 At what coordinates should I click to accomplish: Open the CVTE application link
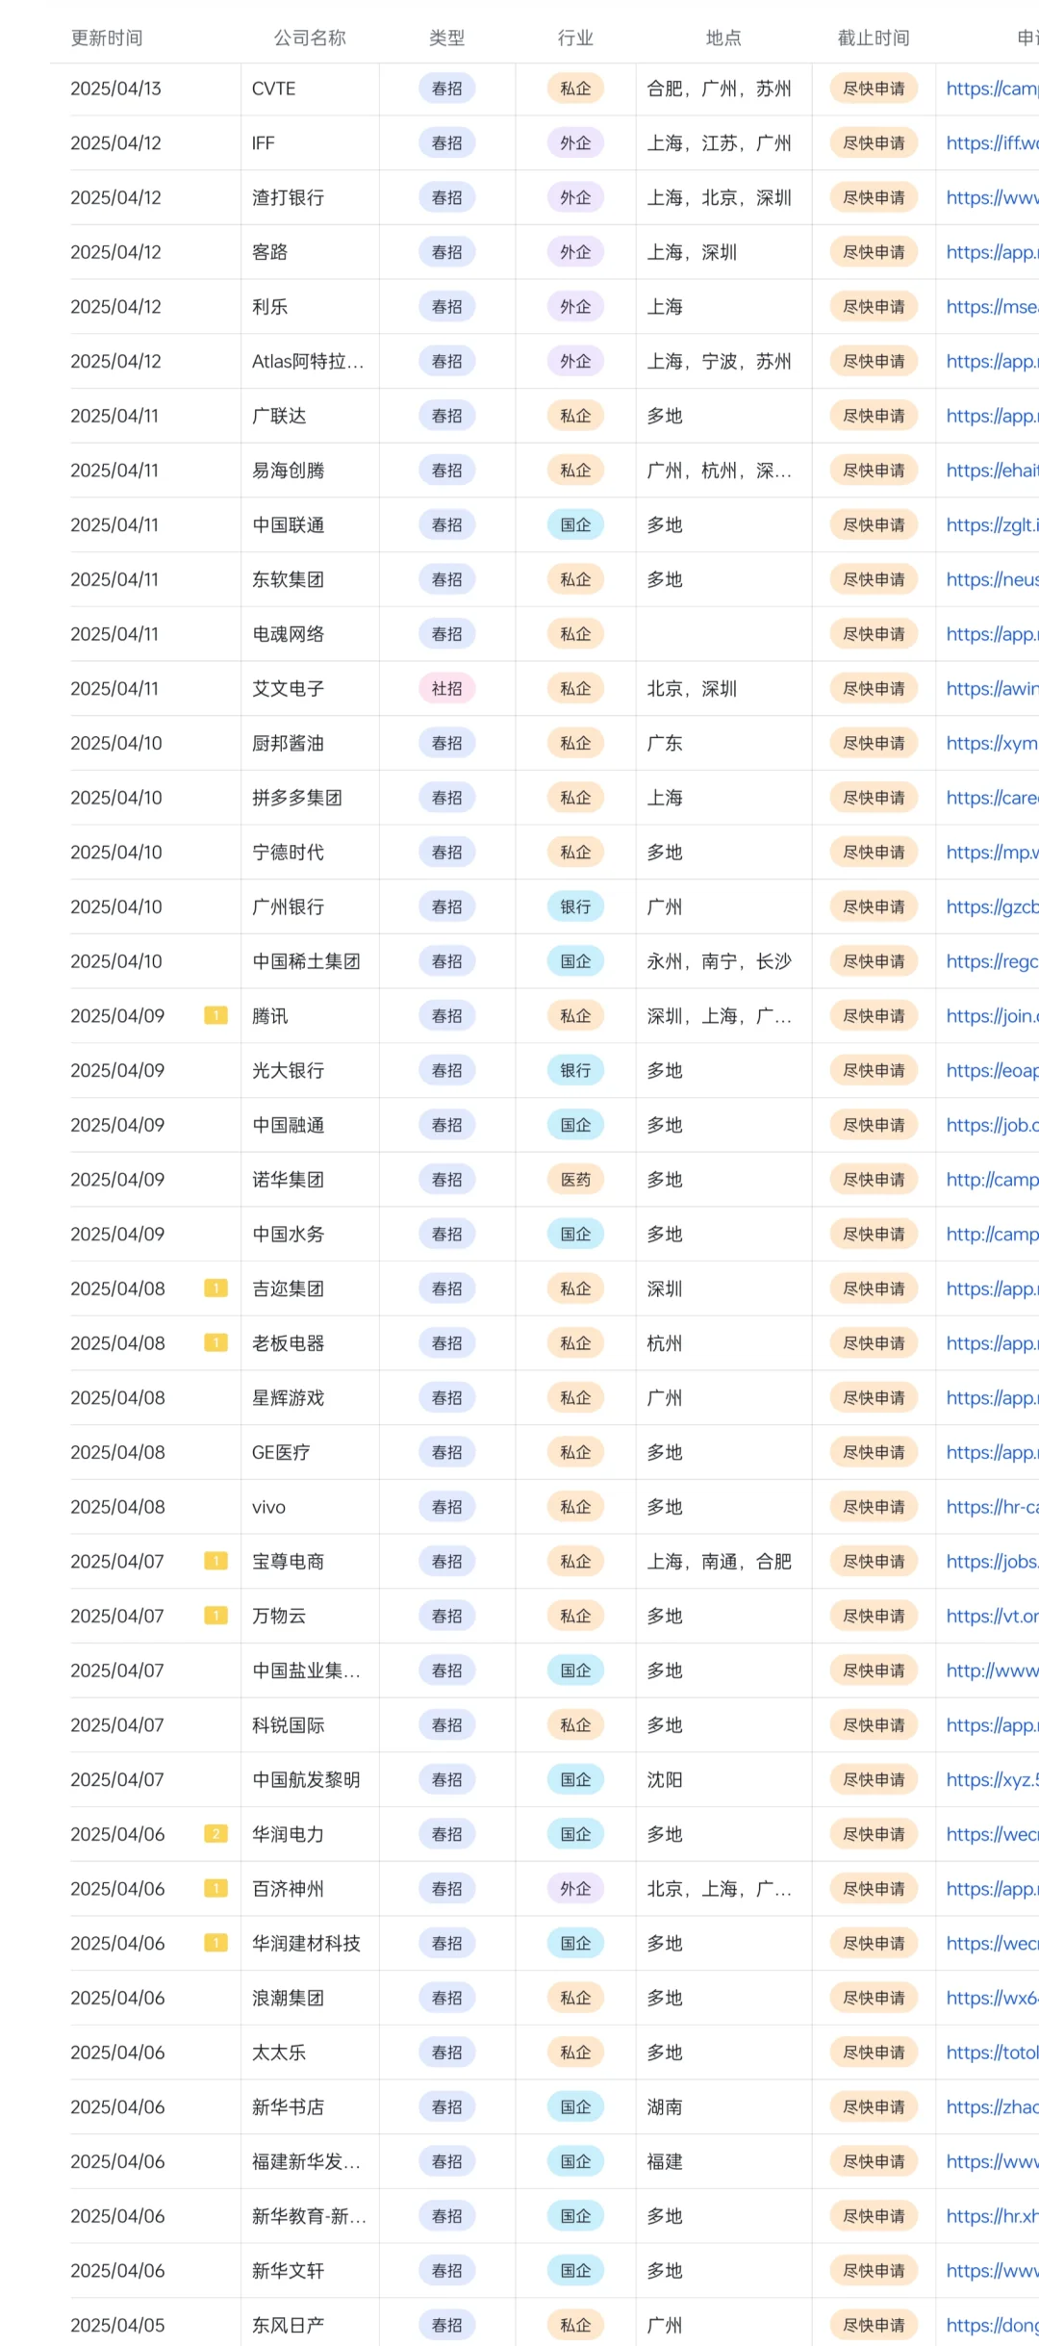[x=992, y=89]
